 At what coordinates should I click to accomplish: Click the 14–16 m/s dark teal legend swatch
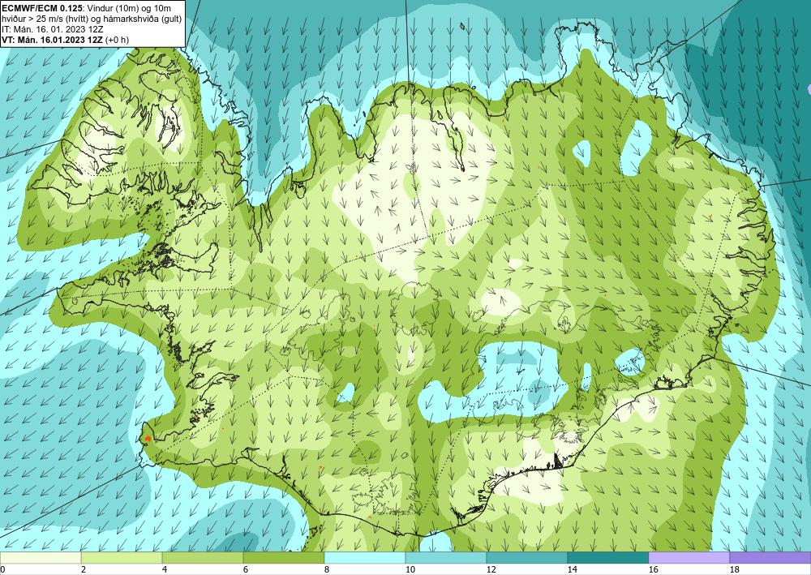[608, 557]
